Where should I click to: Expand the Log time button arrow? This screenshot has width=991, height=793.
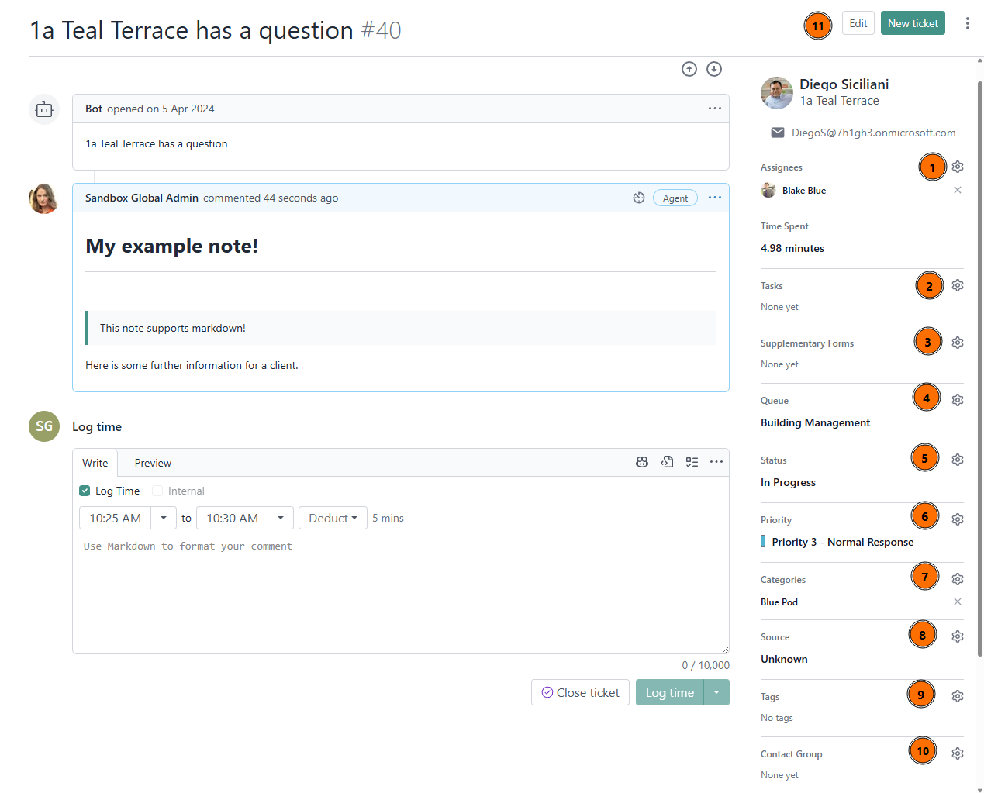[x=716, y=692]
